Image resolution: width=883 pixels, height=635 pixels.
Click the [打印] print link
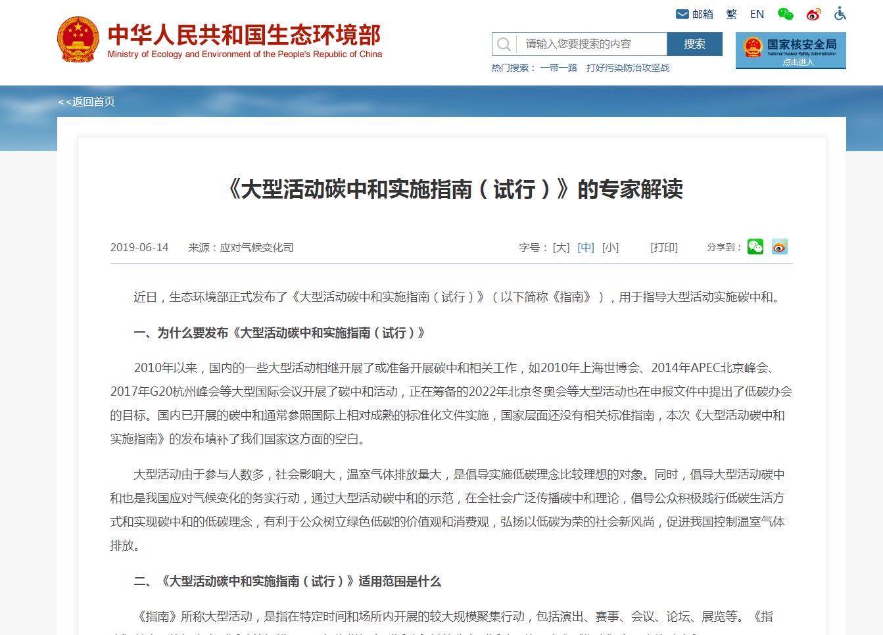(664, 247)
